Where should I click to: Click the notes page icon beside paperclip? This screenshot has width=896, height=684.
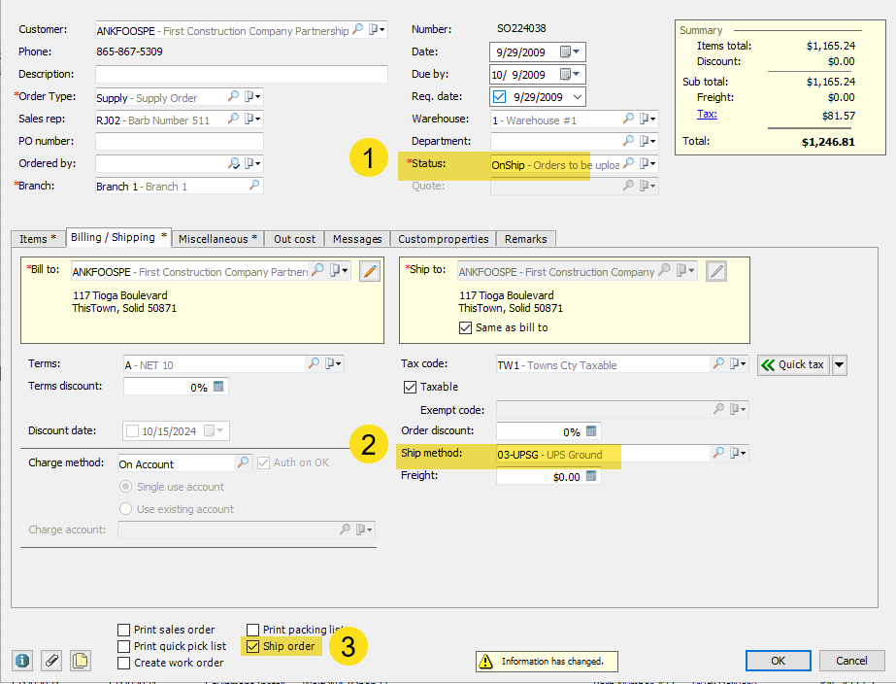click(81, 661)
